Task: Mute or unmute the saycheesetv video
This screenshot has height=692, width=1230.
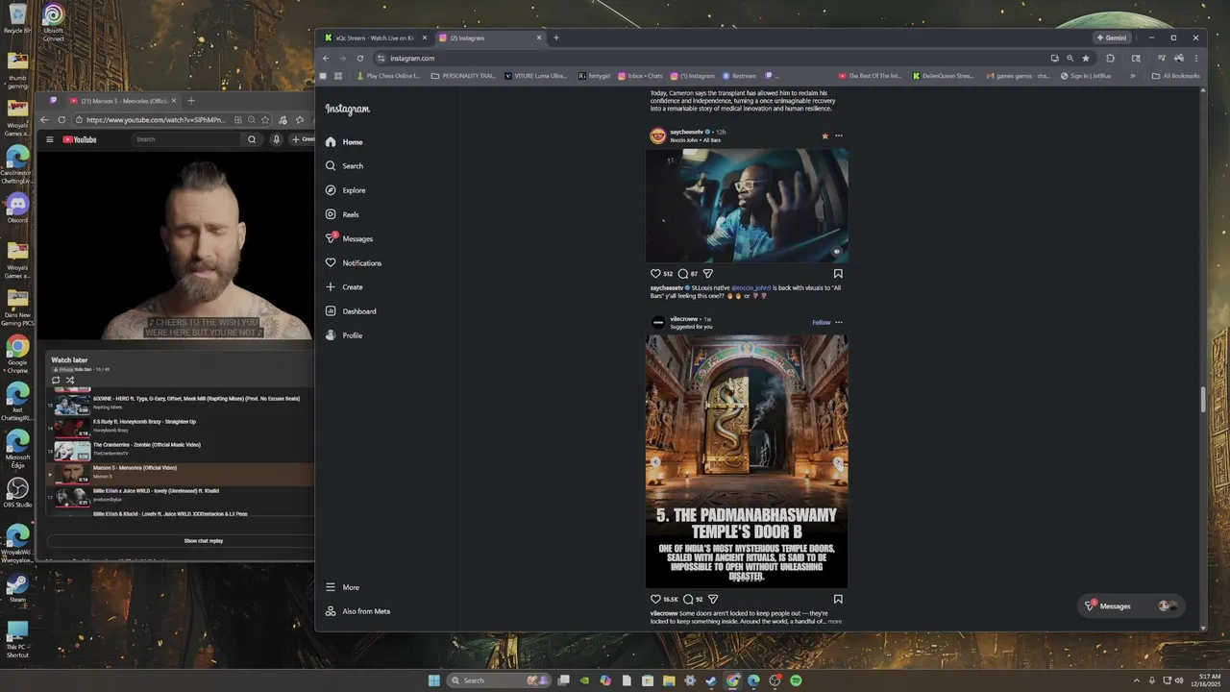Action: click(836, 252)
